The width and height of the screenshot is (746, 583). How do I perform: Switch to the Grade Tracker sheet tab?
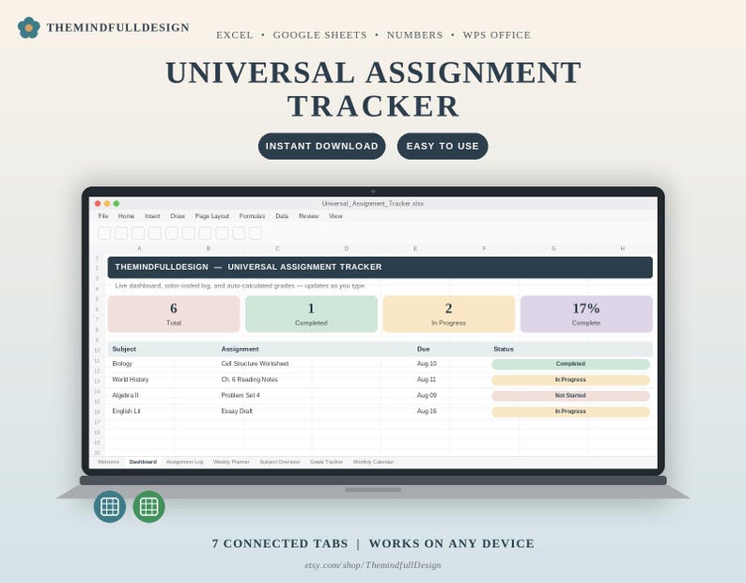(x=326, y=462)
